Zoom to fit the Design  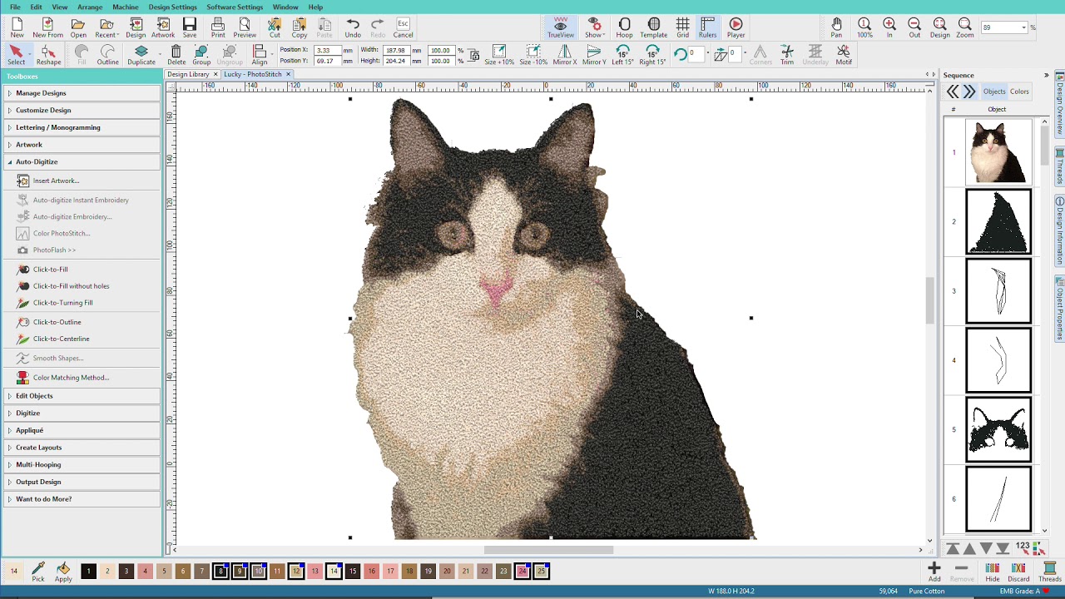point(940,28)
